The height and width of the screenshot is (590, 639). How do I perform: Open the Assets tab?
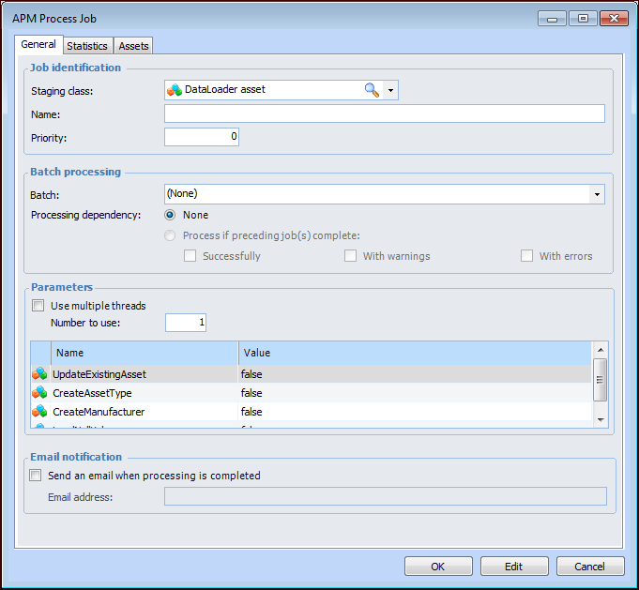pos(133,46)
